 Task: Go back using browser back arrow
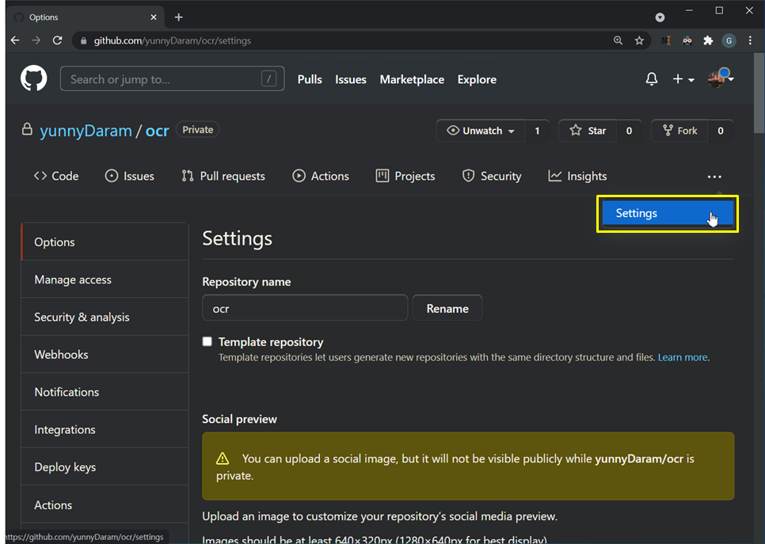pyautogui.click(x=15, y=40)
